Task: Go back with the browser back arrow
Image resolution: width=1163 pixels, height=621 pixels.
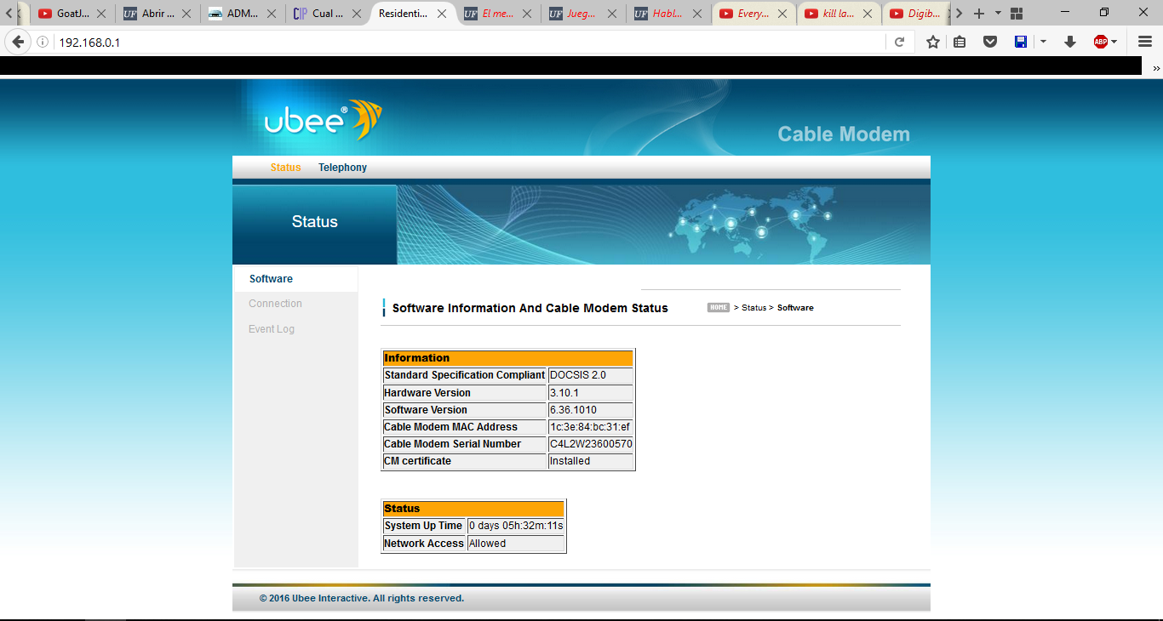Action: point(18,42)
